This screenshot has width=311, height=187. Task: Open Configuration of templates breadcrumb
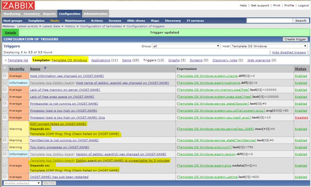(x=101, y=26)
